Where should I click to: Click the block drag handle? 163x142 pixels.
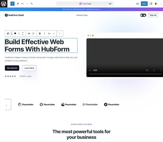click(x=19, y=34)
